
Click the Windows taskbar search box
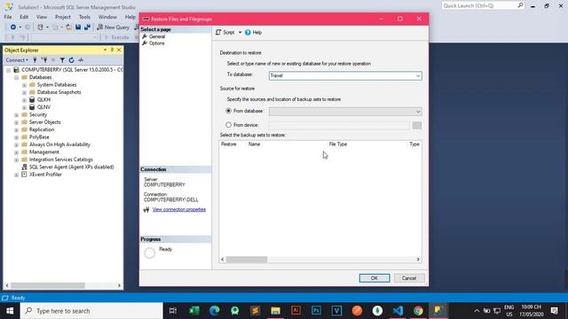[91, 311]
